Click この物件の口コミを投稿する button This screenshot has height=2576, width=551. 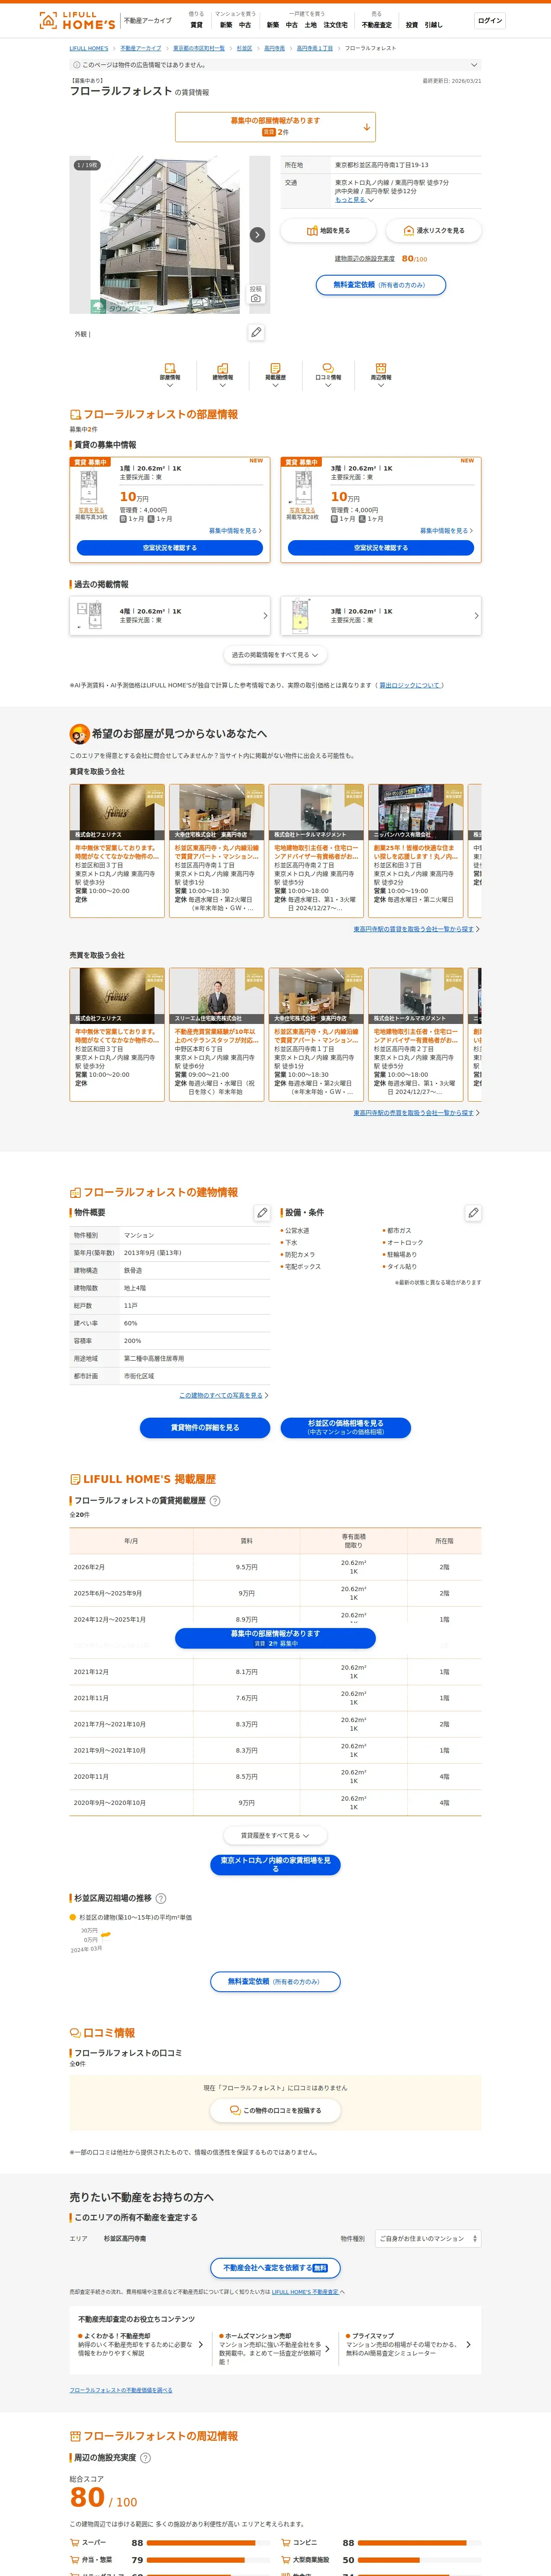[x=275, y=2111]
